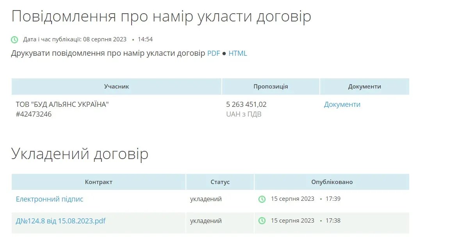
Task: Click clock icon in Д№124.8 contract row
Action: click(262, 221)
